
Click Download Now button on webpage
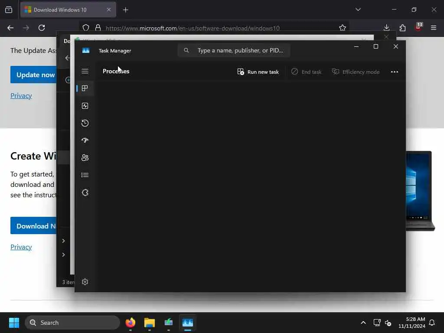(x=33, y=225)
